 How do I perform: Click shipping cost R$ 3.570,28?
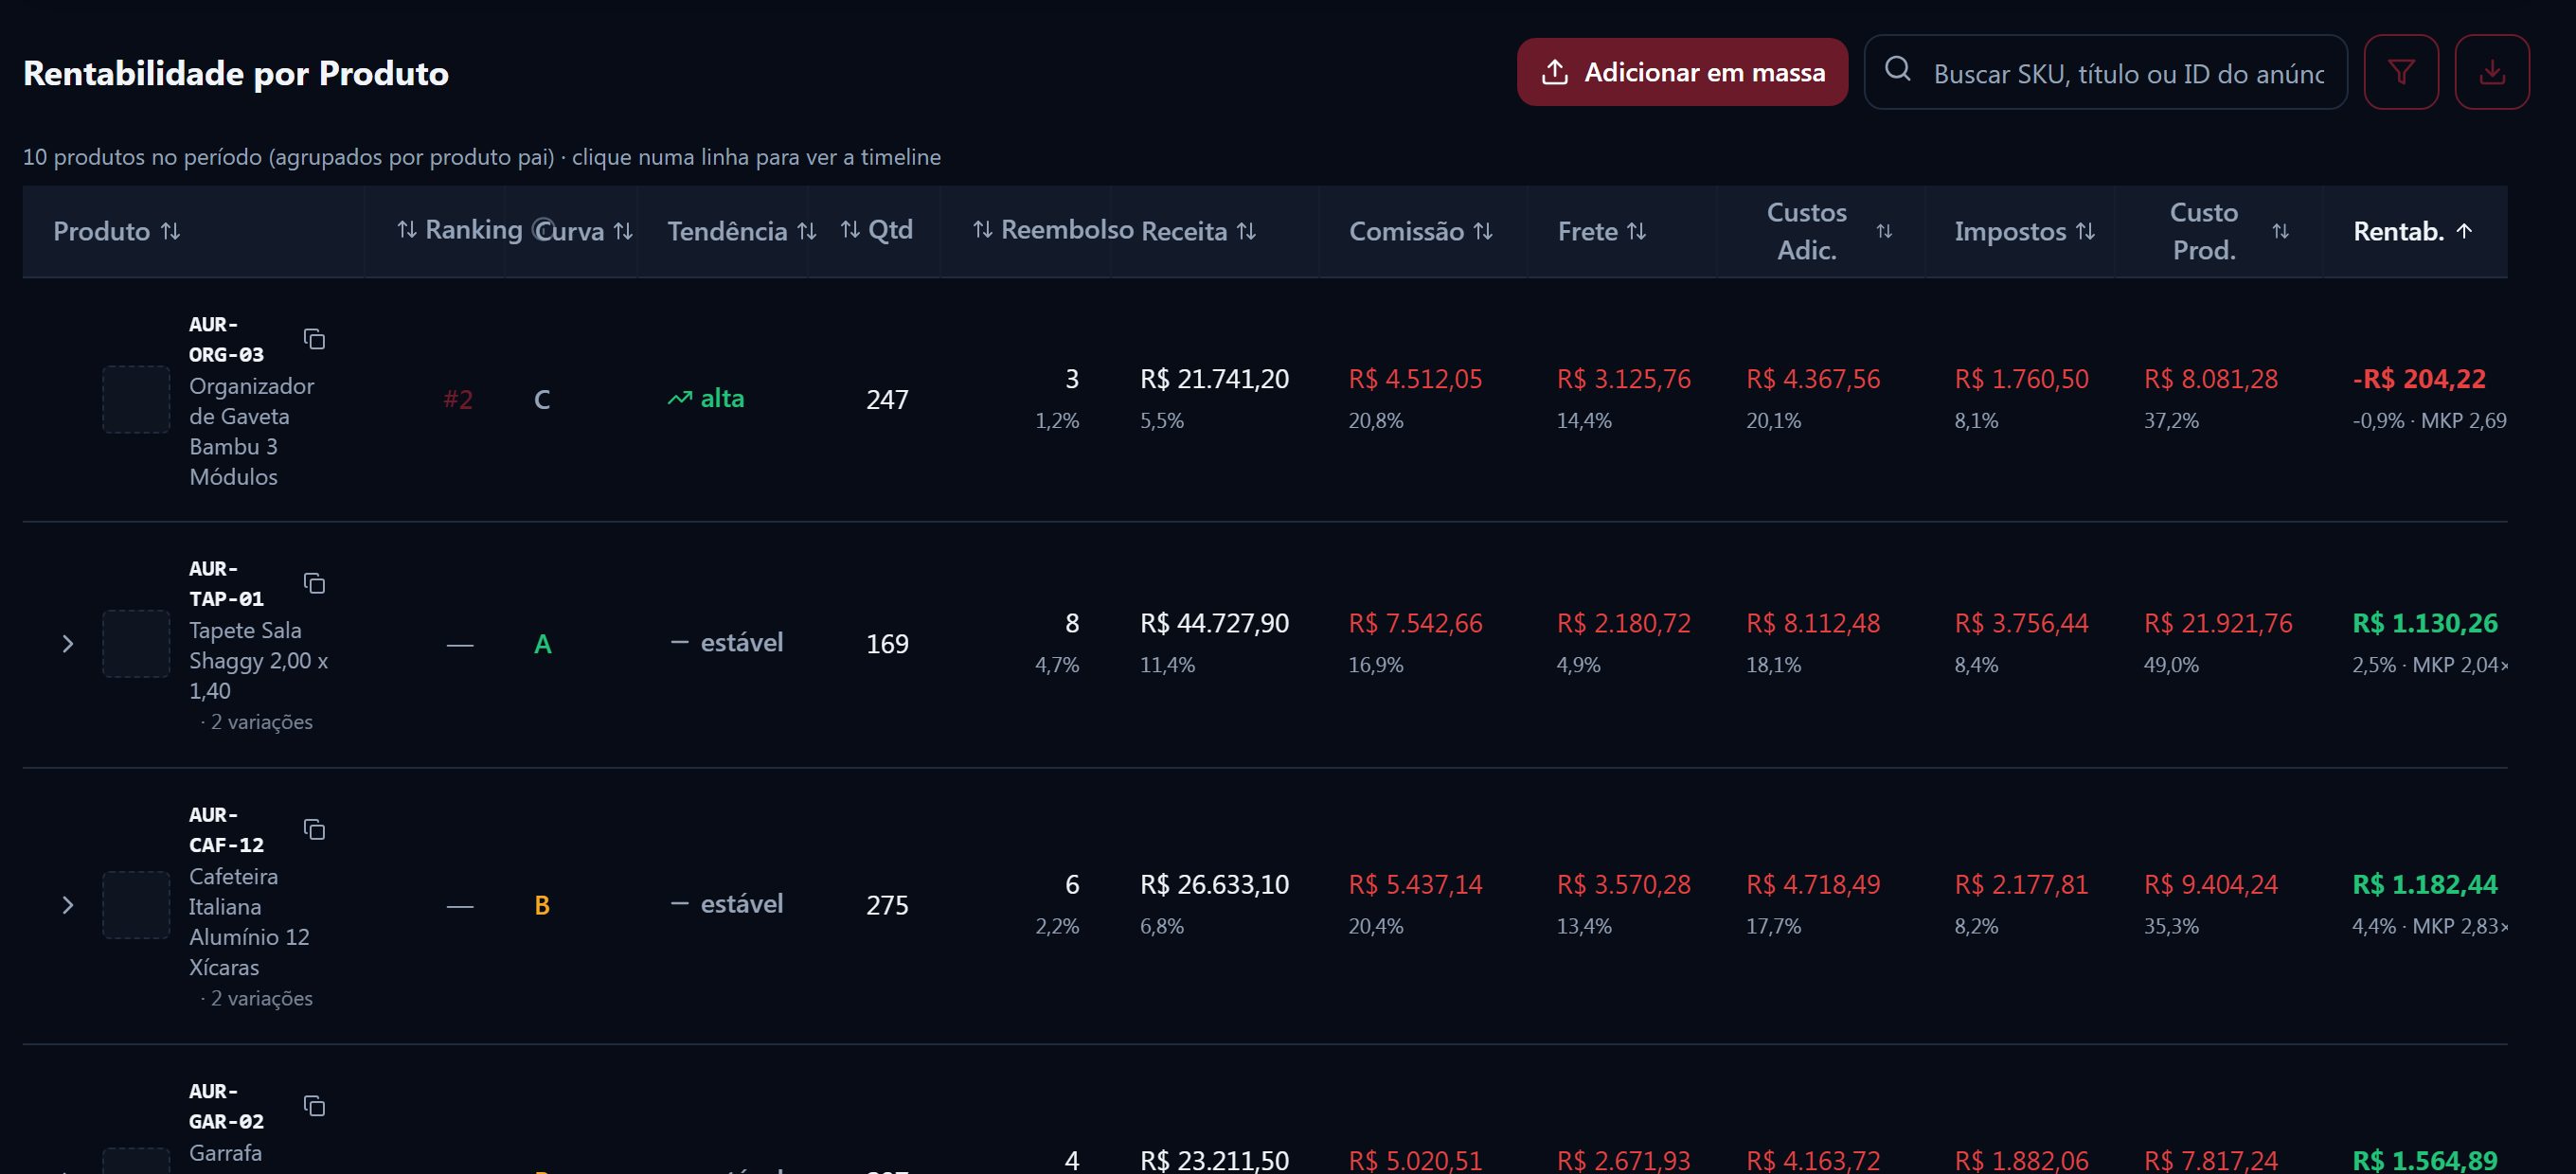[1623, 884]
